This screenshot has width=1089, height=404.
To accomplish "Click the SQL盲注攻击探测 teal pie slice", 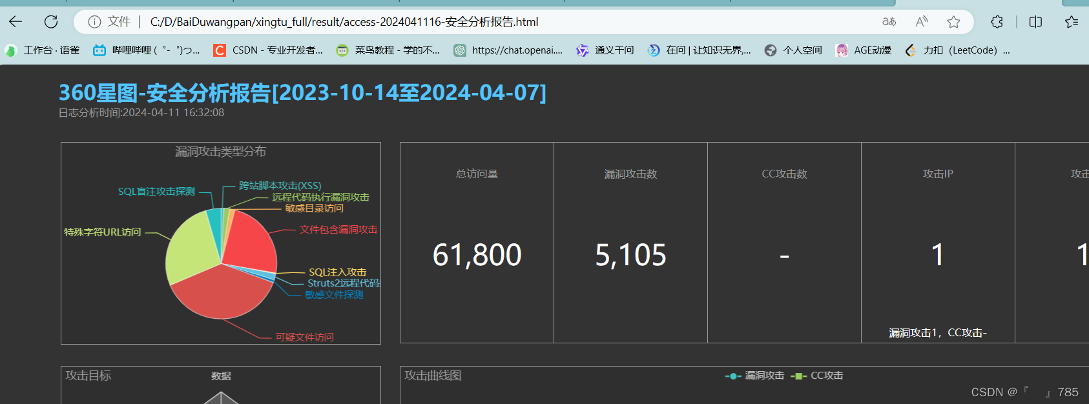I will coord(214,223).
